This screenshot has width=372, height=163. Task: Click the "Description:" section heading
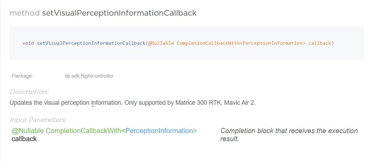(29, 92)
